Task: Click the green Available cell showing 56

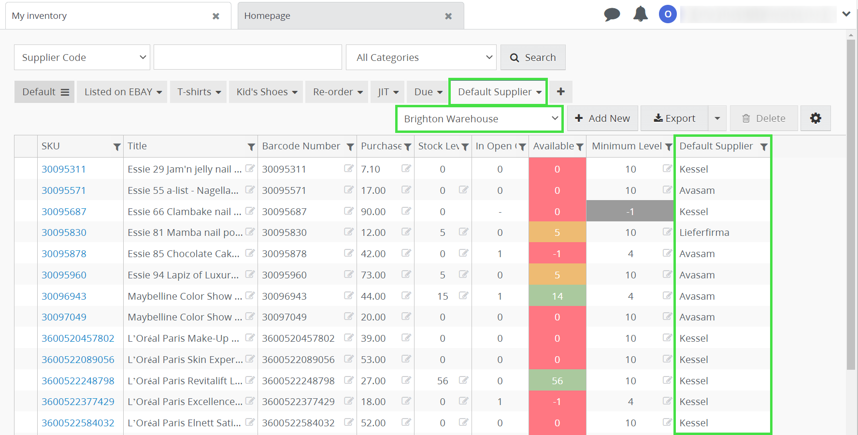Action: click(557, 381)
